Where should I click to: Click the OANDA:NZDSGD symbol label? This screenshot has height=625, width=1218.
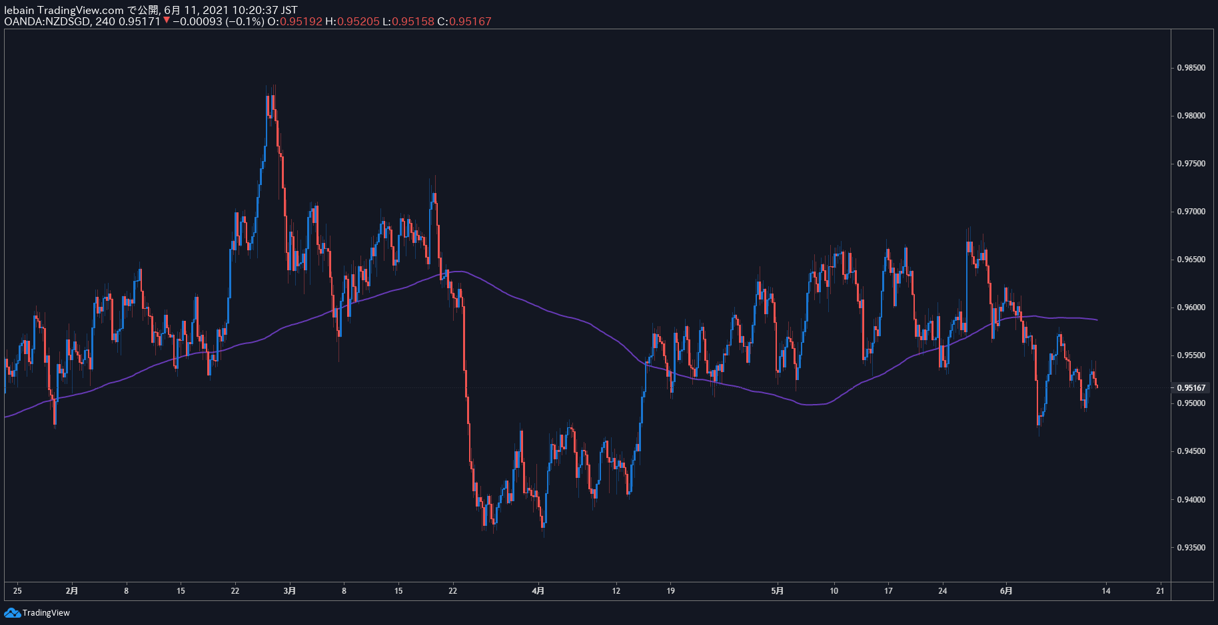[x=48, y=21]
